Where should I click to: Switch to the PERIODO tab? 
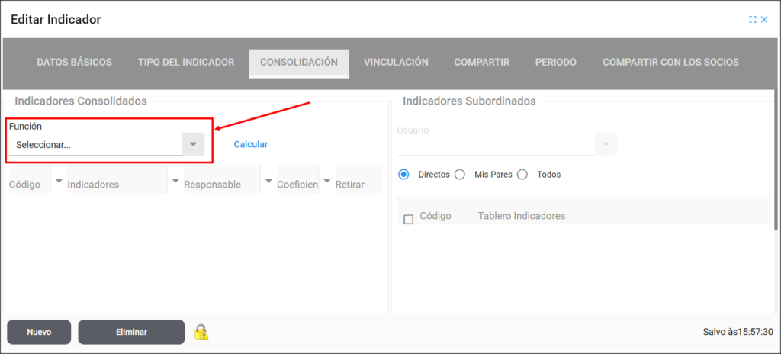[556, 63]
